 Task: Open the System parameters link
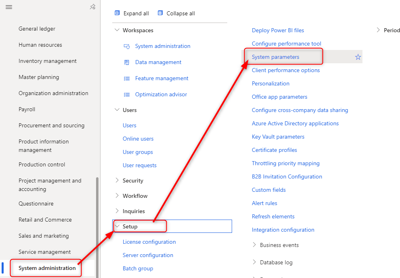coord(275,57)
